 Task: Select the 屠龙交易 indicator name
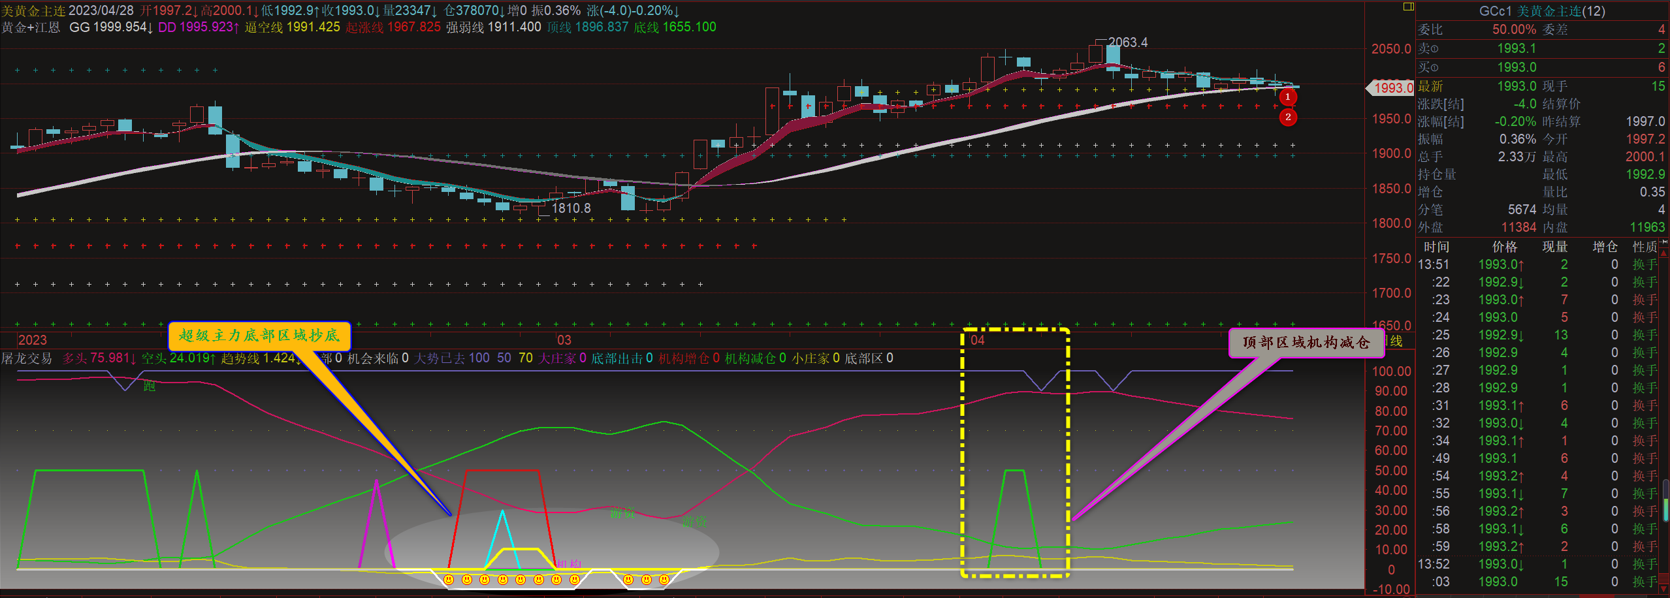point(27,358)
